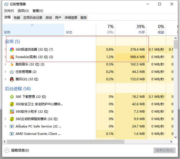Click the Task Manager title bar icon

point(6,4)
